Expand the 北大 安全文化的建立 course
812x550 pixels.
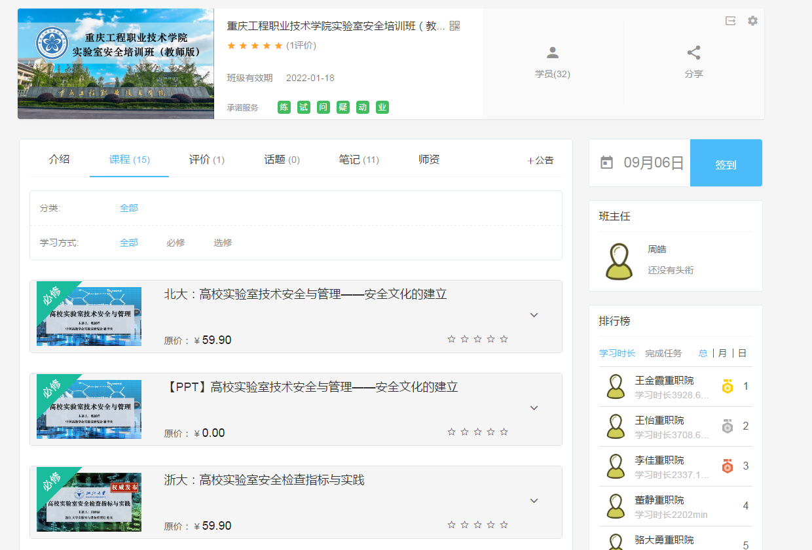tap(534, 315)
